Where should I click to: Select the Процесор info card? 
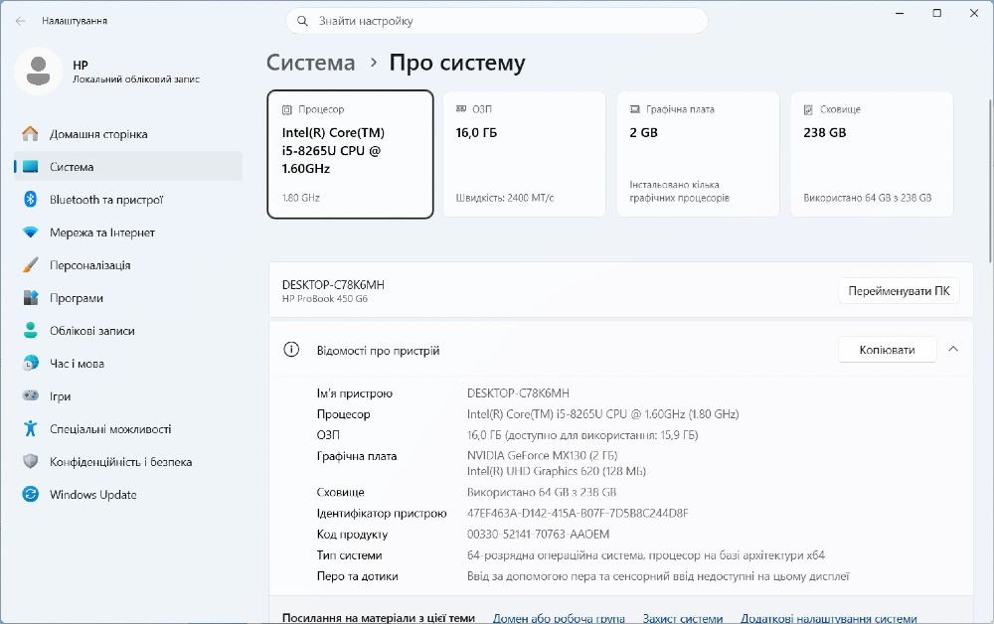tap(351, 154)
